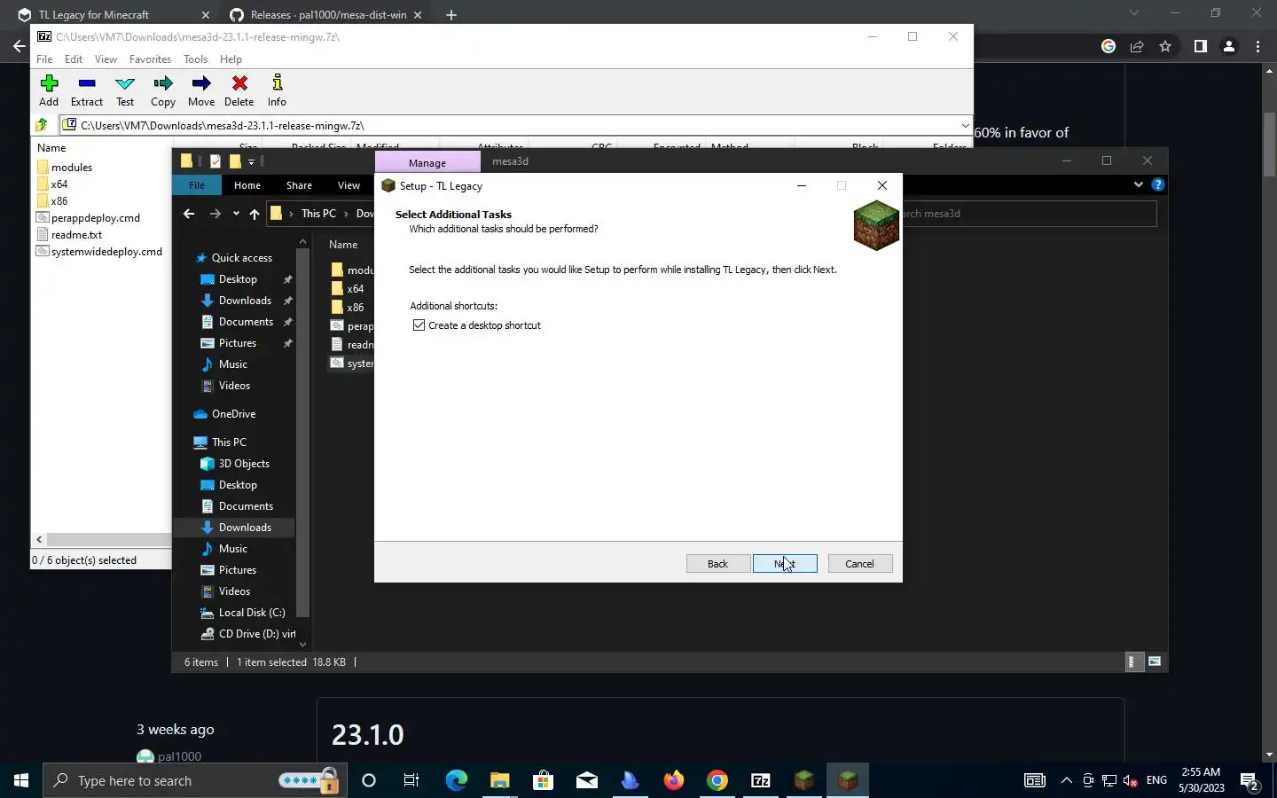Open the File menu in 7-Zip
The height and width of the screenshot is (798, 1277).
coord(44,59)
